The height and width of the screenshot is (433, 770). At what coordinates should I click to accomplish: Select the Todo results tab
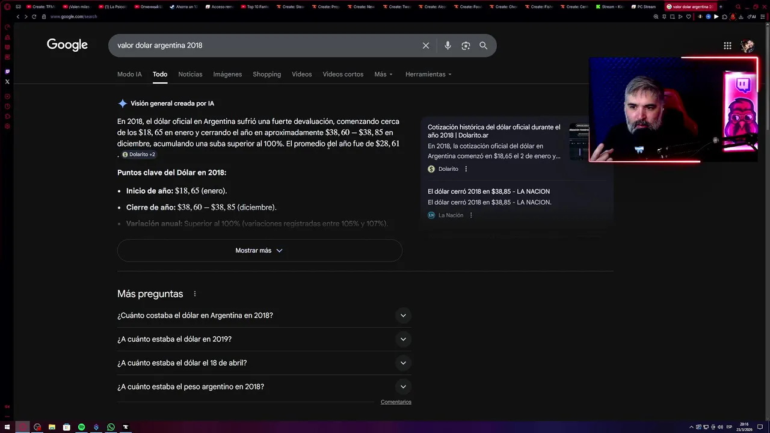click(x=160, y=74)
